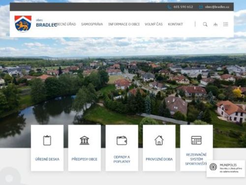Open the Informace o obci menu

(124, 24)
